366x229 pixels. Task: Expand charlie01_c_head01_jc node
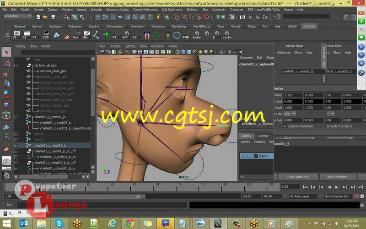click(x=16, y=145)
